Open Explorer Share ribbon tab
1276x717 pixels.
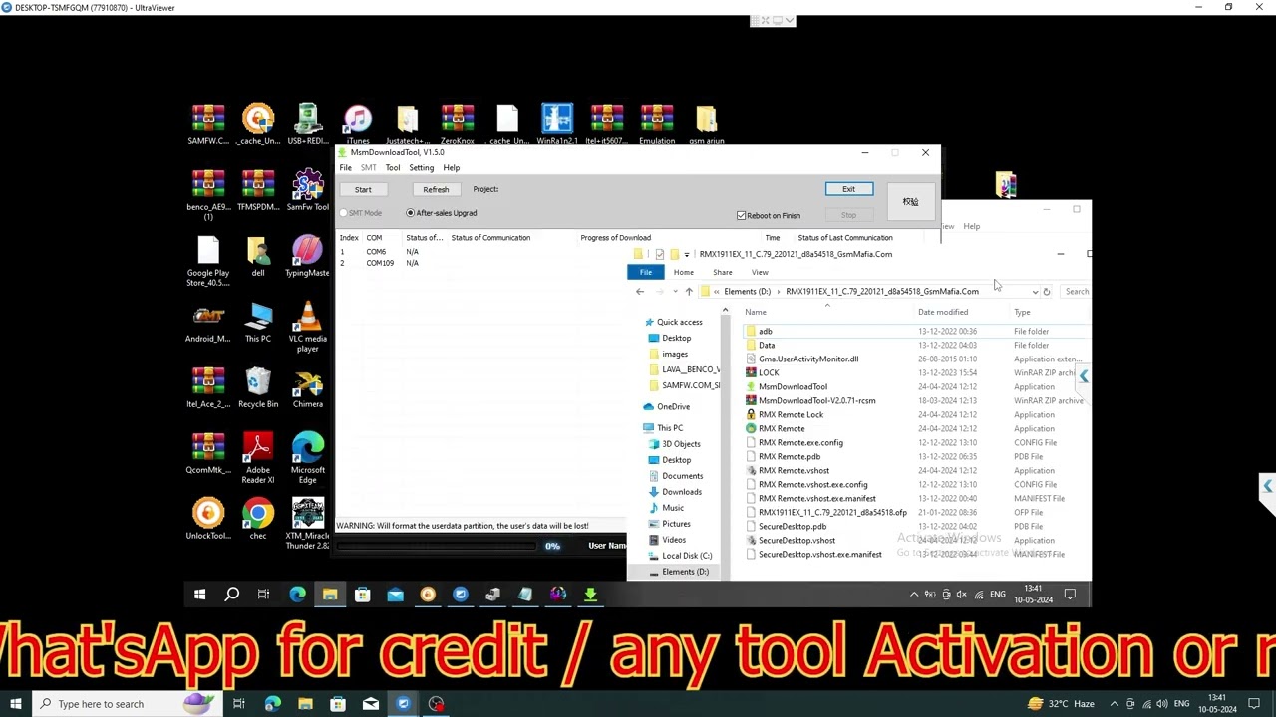tap(723, 272)
